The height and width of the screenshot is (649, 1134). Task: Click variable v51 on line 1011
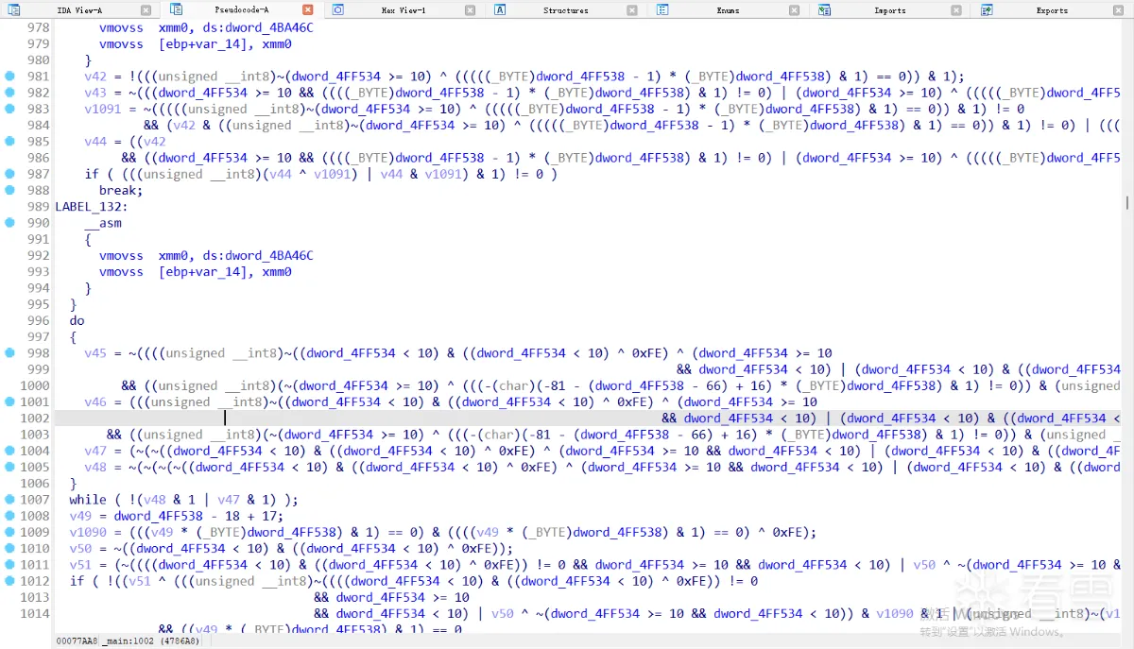pyautogui.click(x=80, y=565)
